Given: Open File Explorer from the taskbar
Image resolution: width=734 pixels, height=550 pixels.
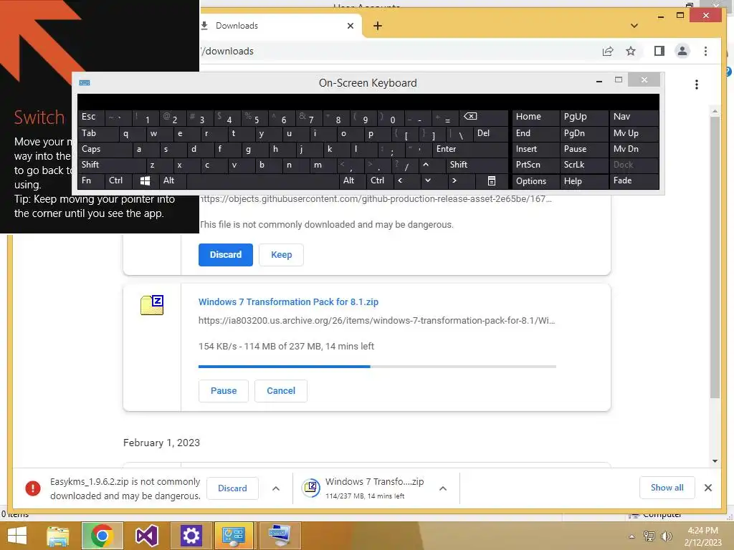Looking at the screenshot, I should click(x=57, y=536).
